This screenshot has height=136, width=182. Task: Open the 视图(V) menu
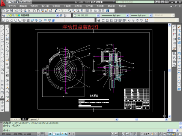click(34, 6)
